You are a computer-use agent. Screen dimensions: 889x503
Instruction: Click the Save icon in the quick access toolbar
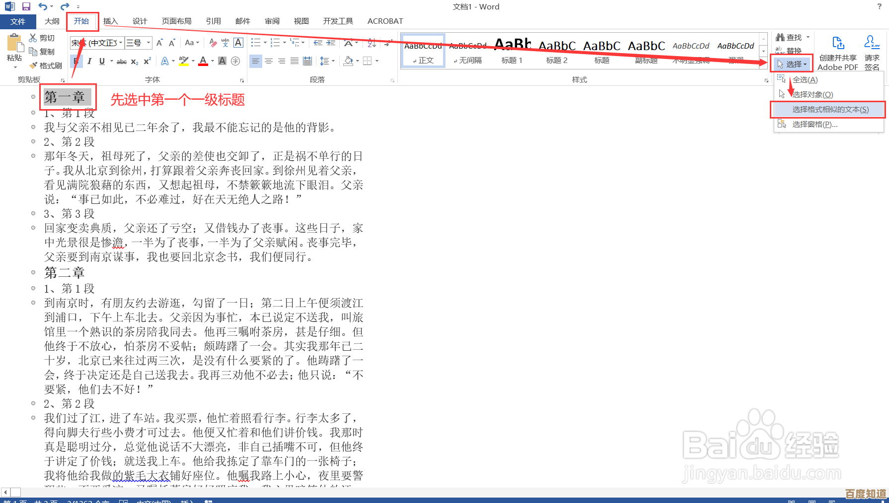pyautogui.click(x=26, y=6)
